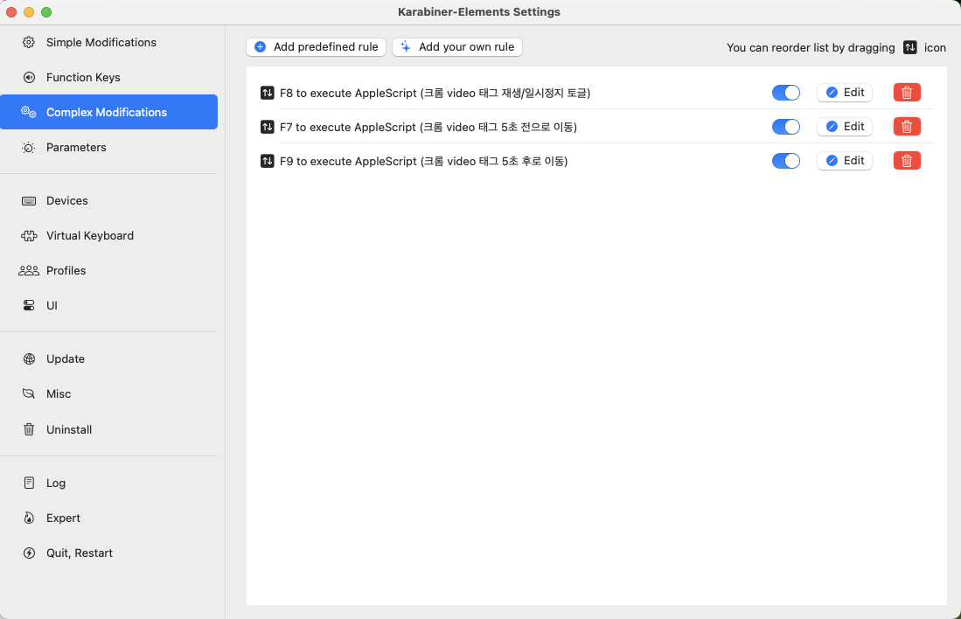Open the Profiles section
This screenshot has height=619, width=961.
coord(109,270)
